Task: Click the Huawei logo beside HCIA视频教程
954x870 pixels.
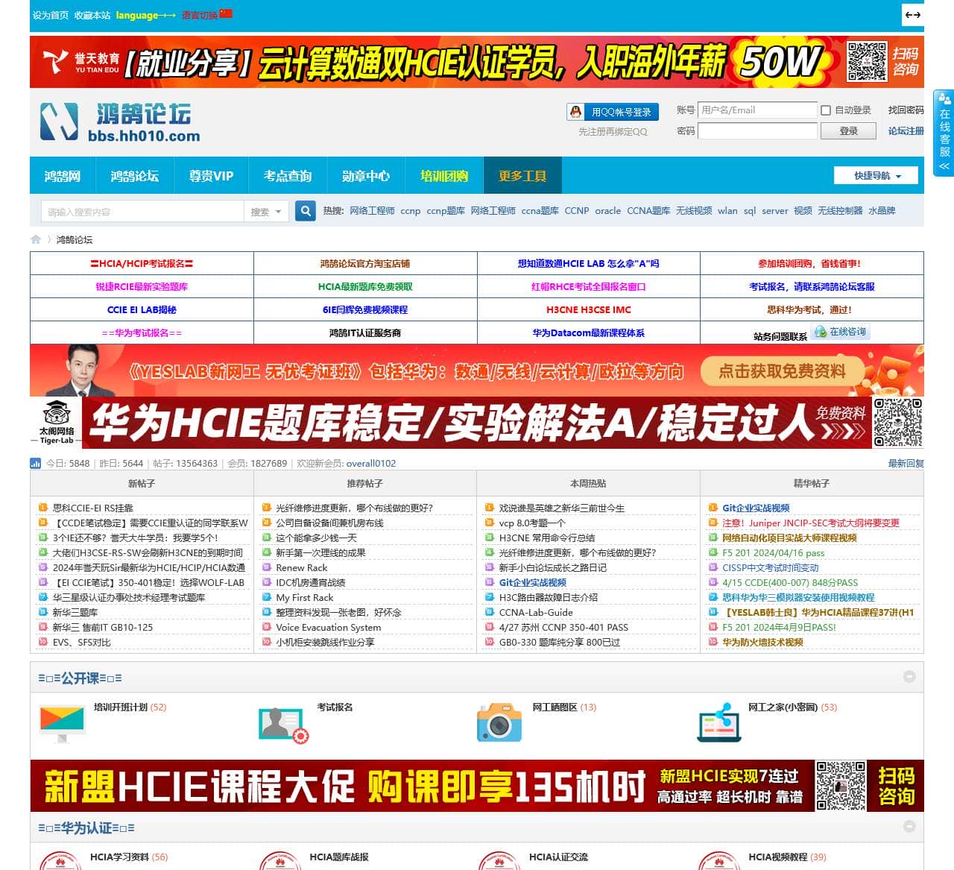Action: [719, 860]
